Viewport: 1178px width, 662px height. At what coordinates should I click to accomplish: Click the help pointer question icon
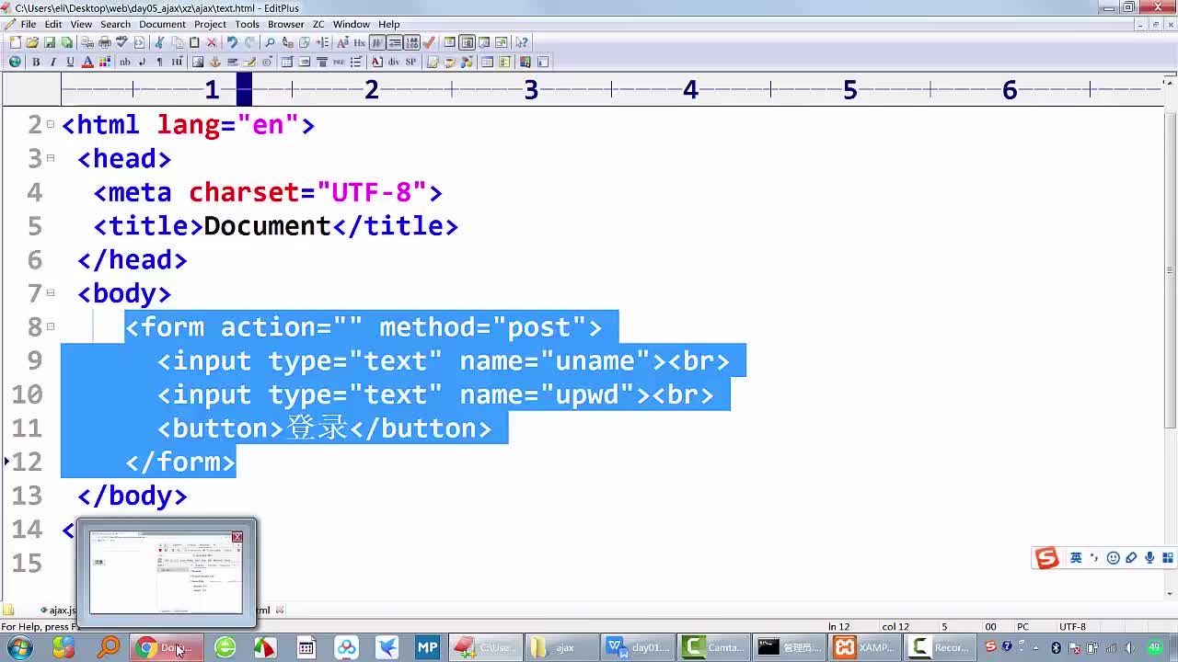522,42
